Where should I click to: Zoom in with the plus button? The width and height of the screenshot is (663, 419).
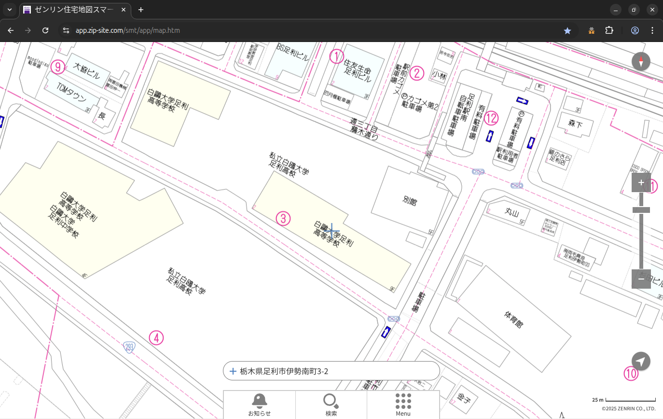tap(641, 182)
